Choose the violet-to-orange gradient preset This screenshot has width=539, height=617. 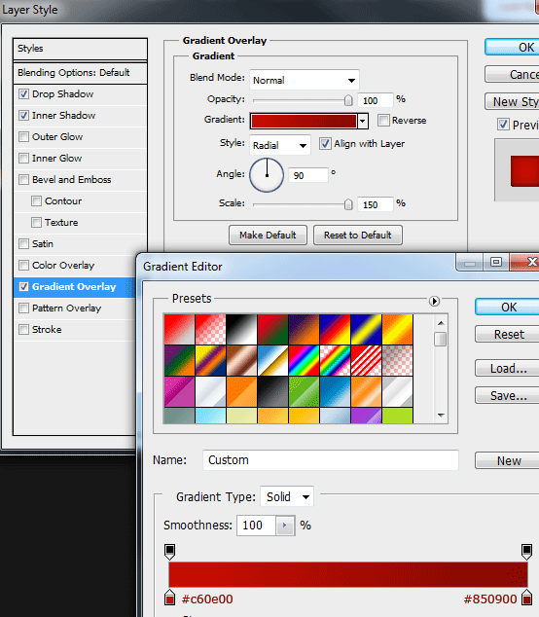pyautogui.click(x=304, y=329)
